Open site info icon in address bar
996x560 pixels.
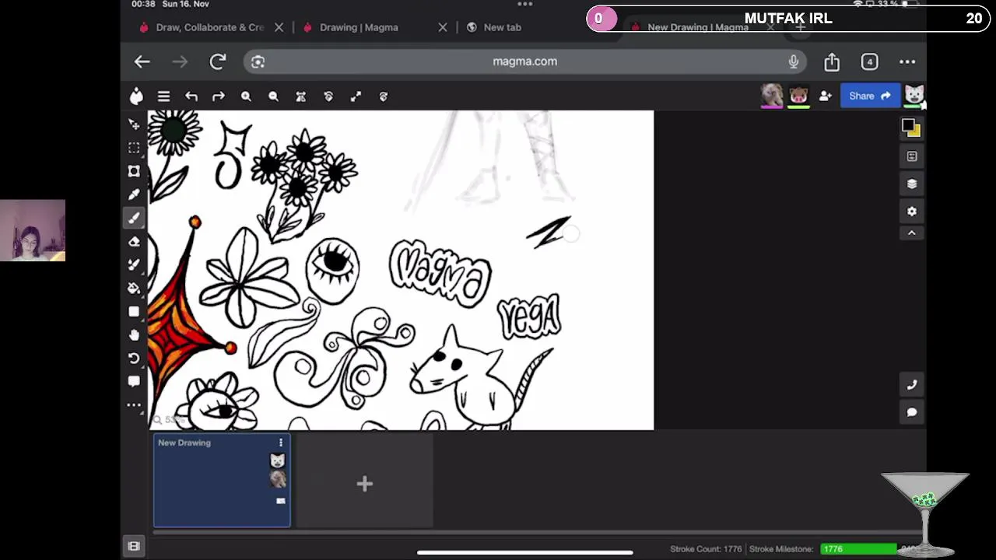click(x=258, y=61)
